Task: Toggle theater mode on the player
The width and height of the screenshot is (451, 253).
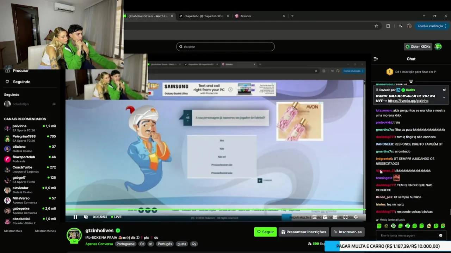Action: pyautogui.click(x=335, y=217)
